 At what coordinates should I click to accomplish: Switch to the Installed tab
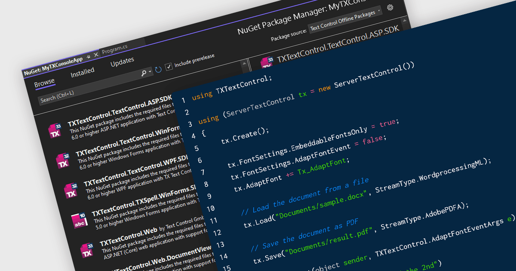coord(83,72)
